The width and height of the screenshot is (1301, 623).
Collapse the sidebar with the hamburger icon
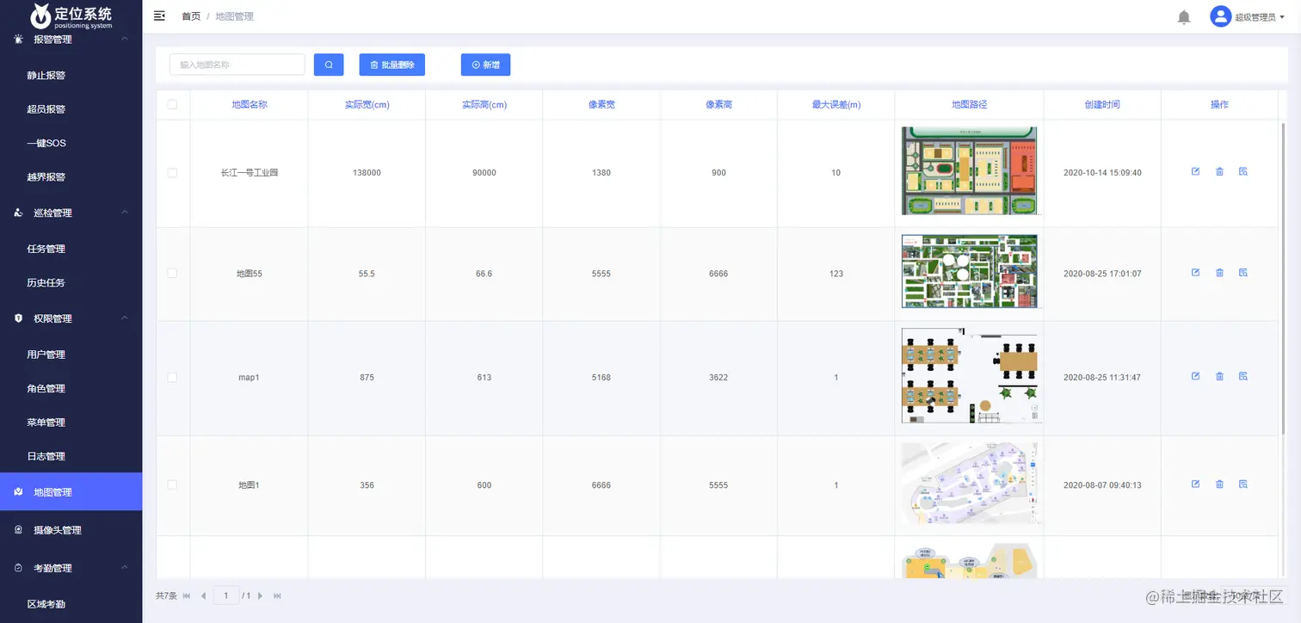coord(158,15)
